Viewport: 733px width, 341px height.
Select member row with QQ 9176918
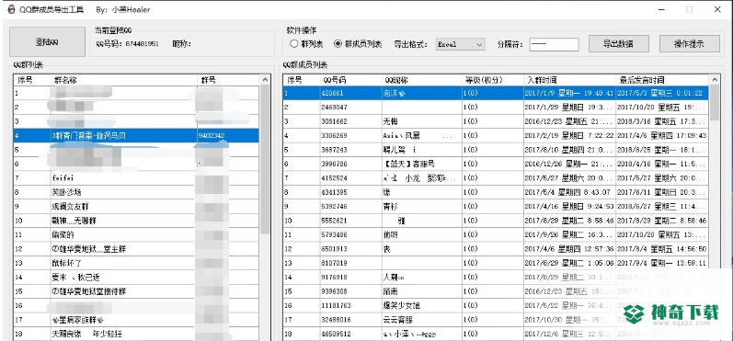point(496,277)
